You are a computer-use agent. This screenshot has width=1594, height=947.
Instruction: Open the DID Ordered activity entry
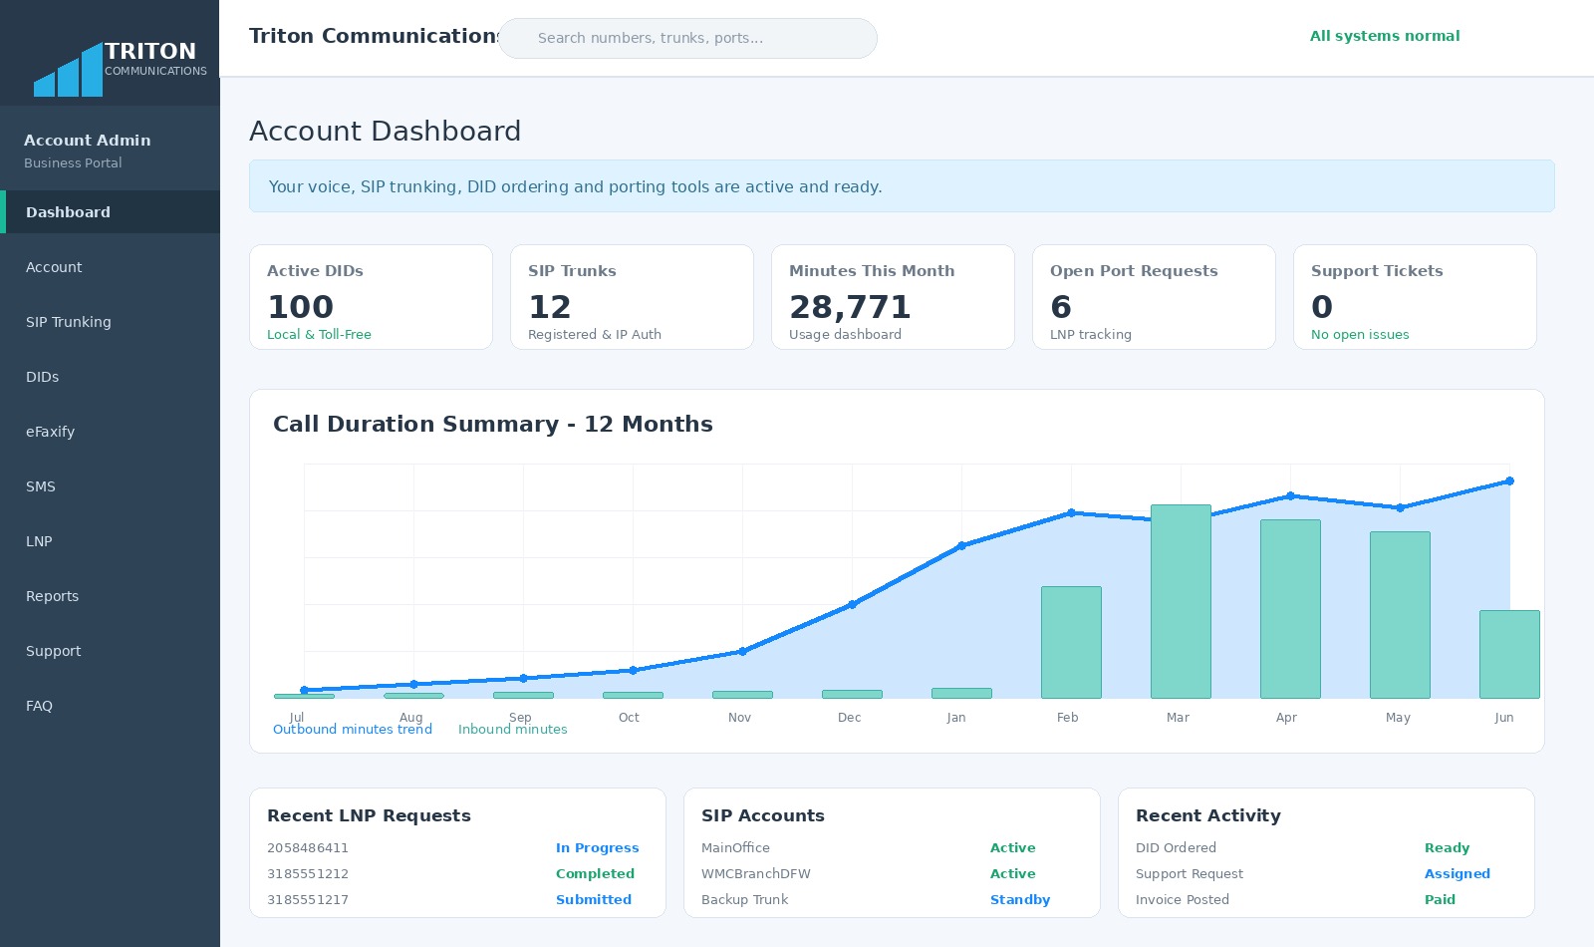[x=1176, y=848]
